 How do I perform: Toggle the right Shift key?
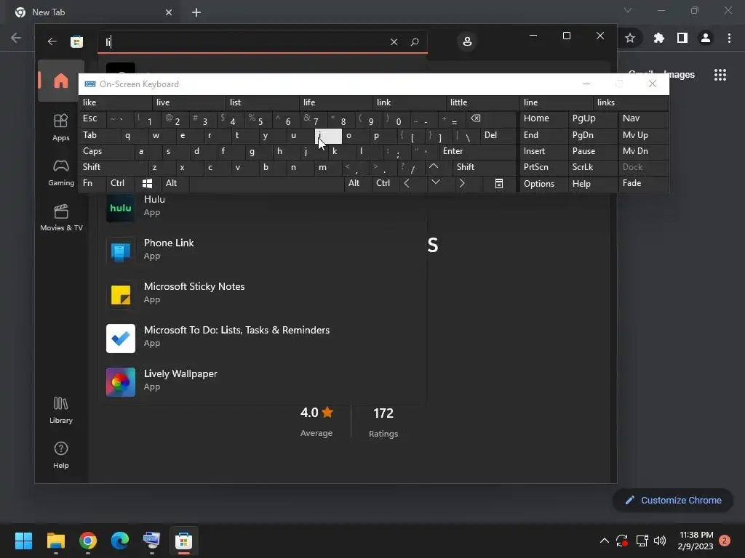coord(484,167)
